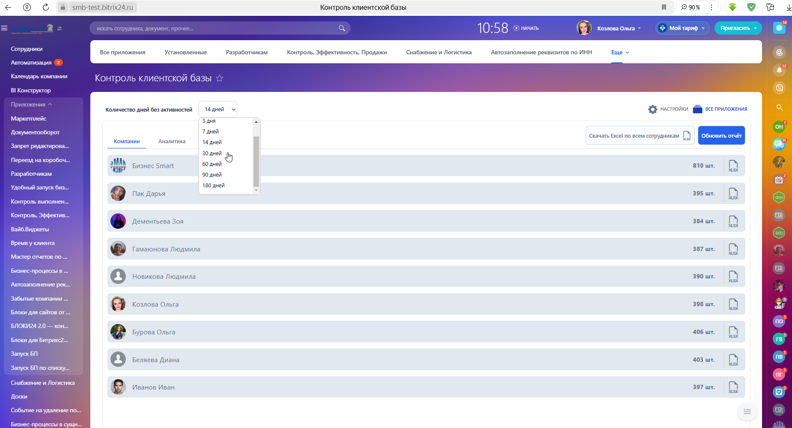
Task: Click the dropdown list scrollbar
Action: 256,161
